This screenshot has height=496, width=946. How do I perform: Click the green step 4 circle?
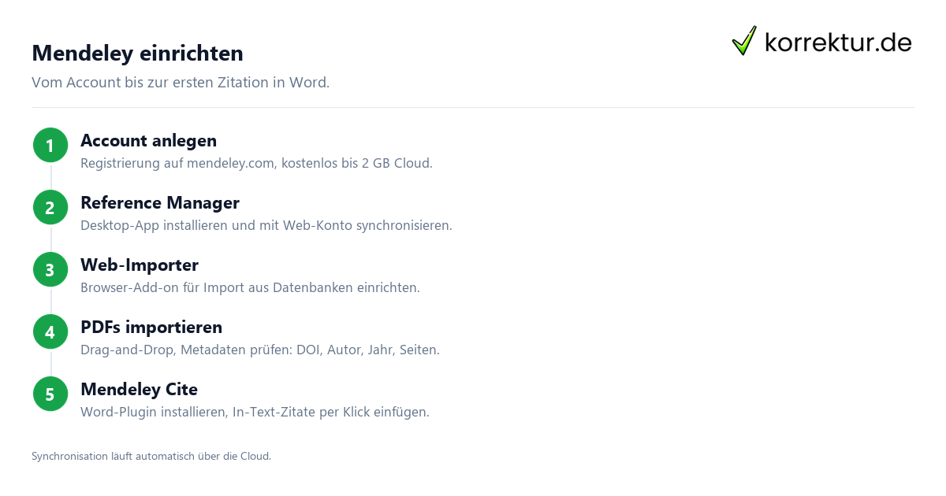point(50,332)
